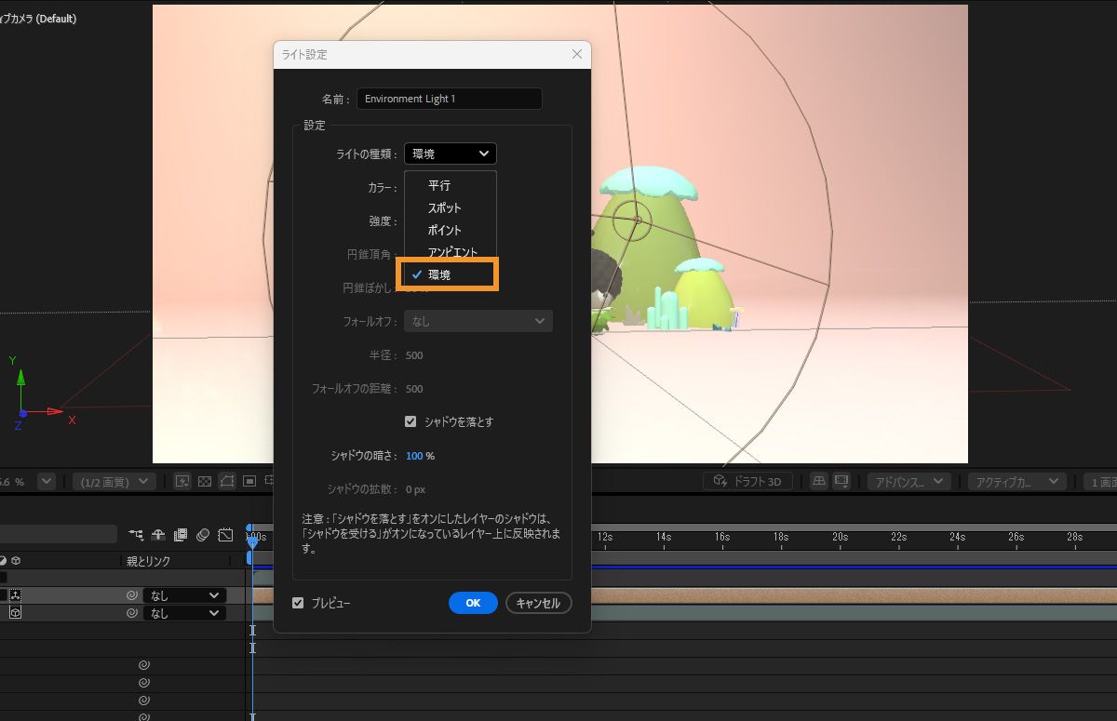1117x721 pixels.
Task: Open composition mini-flowchart icon in timeline
Action: click(137, 535)
